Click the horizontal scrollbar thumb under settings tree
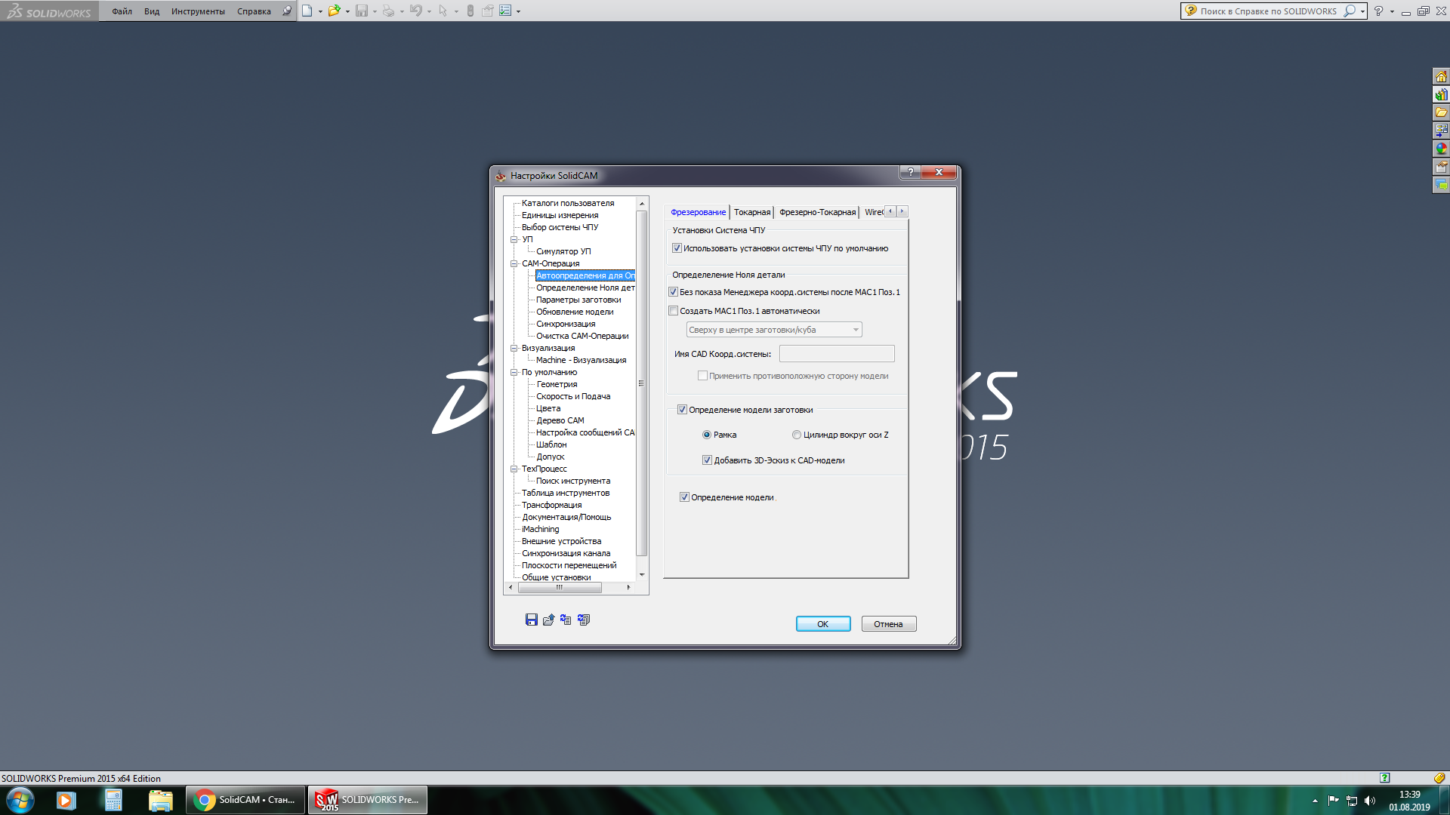Screen dimensions: 1450x815 coord(560,587)
